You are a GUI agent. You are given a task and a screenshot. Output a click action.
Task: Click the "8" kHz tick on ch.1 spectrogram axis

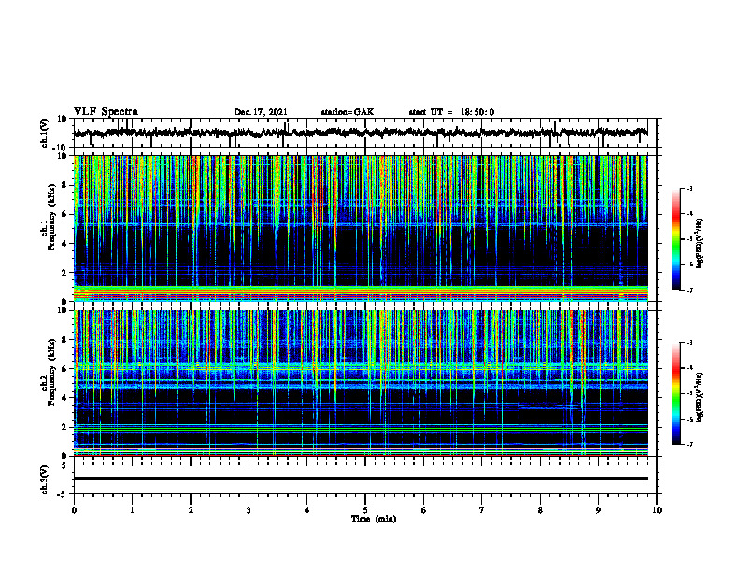(x=65, y=186)
